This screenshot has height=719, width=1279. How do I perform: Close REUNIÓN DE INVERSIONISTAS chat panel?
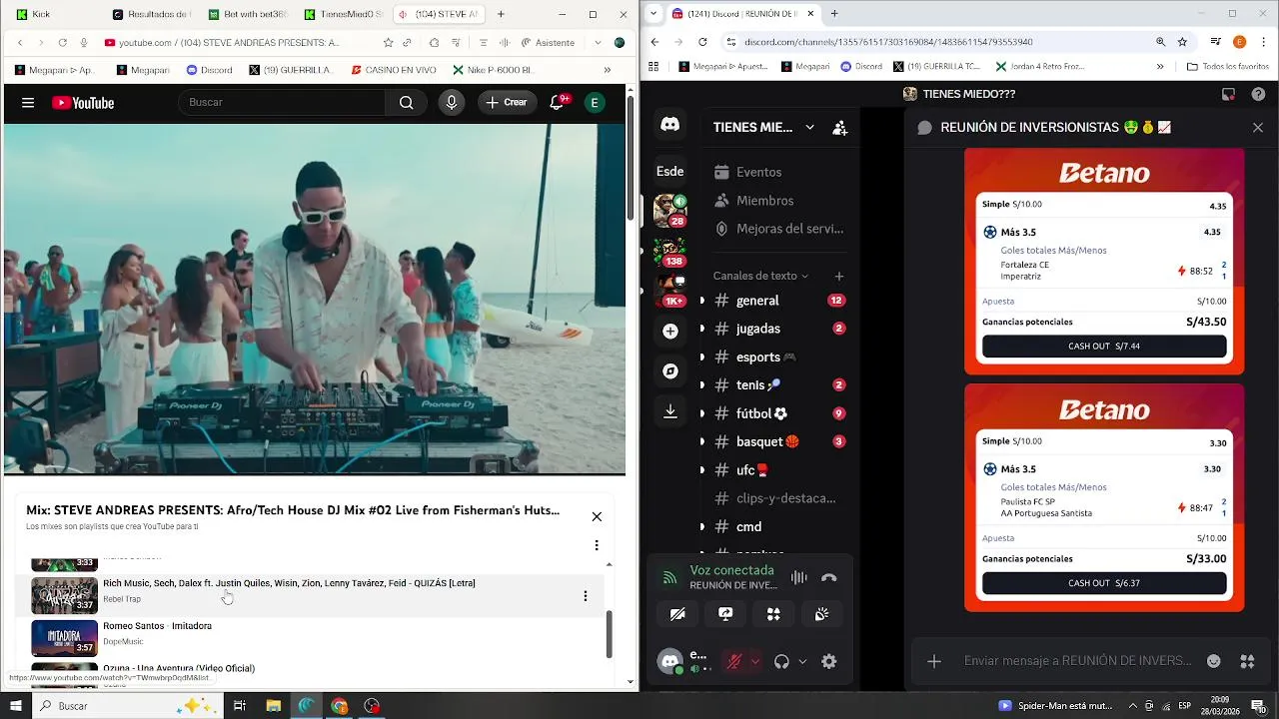pyautogui.click(x=1258, y=128)
